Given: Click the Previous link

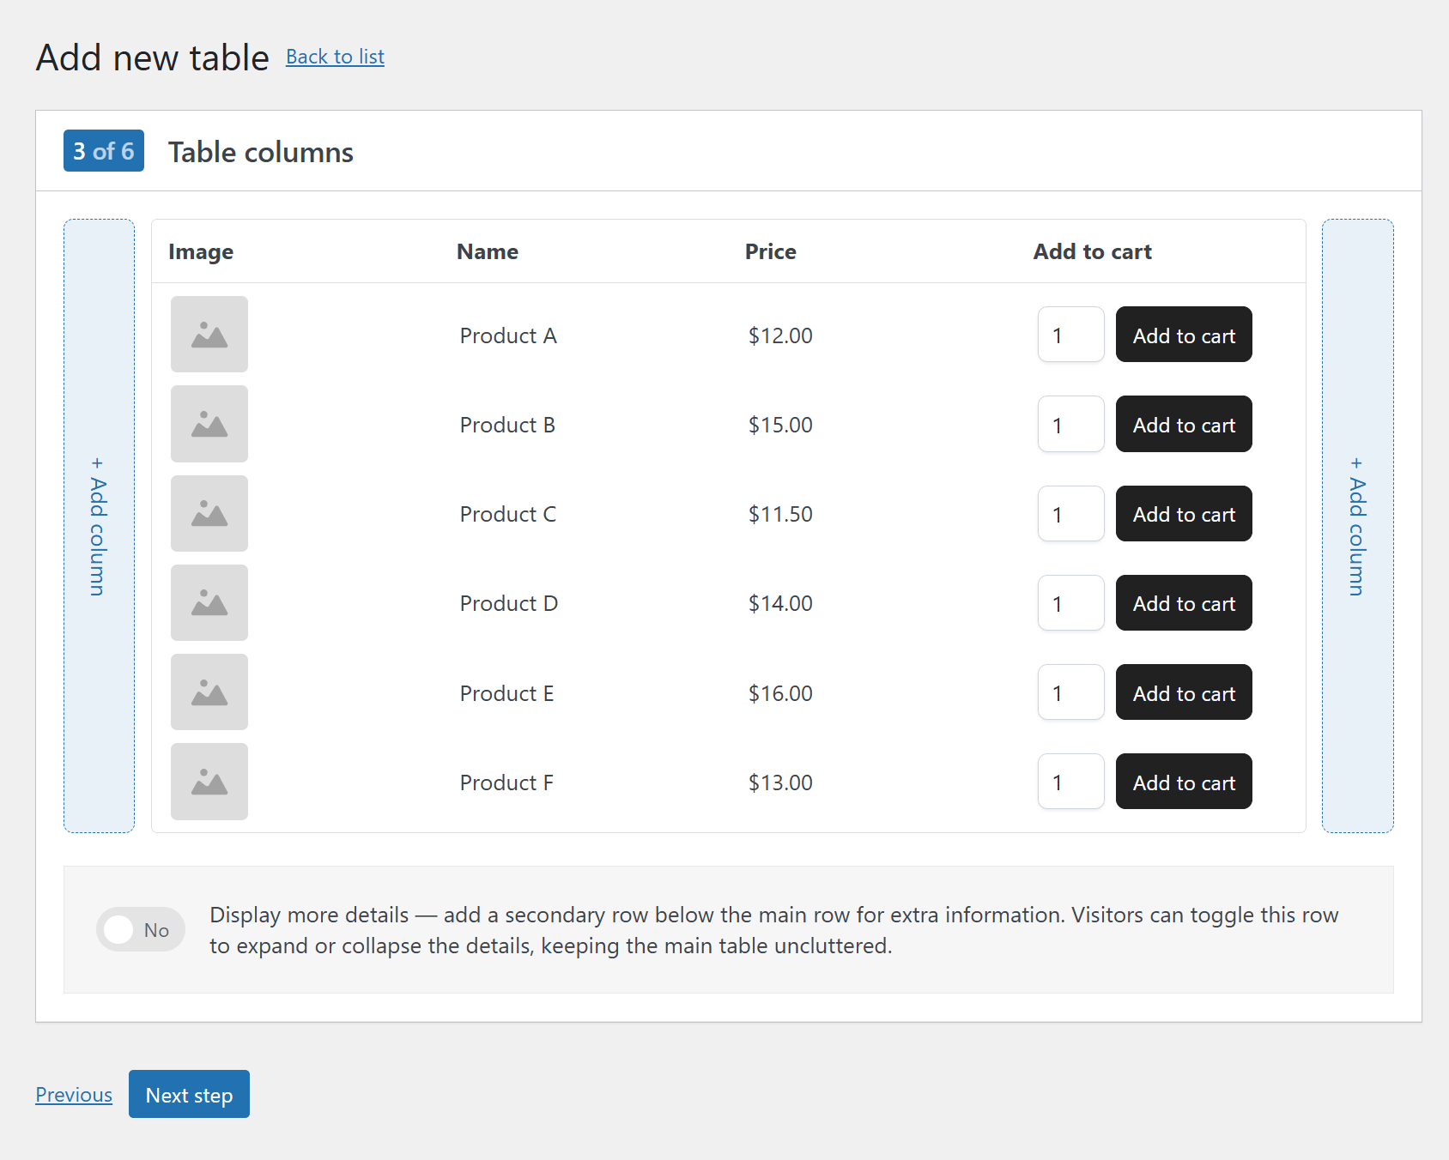Looking at the screenshot, I should [x=73, y=1094].
